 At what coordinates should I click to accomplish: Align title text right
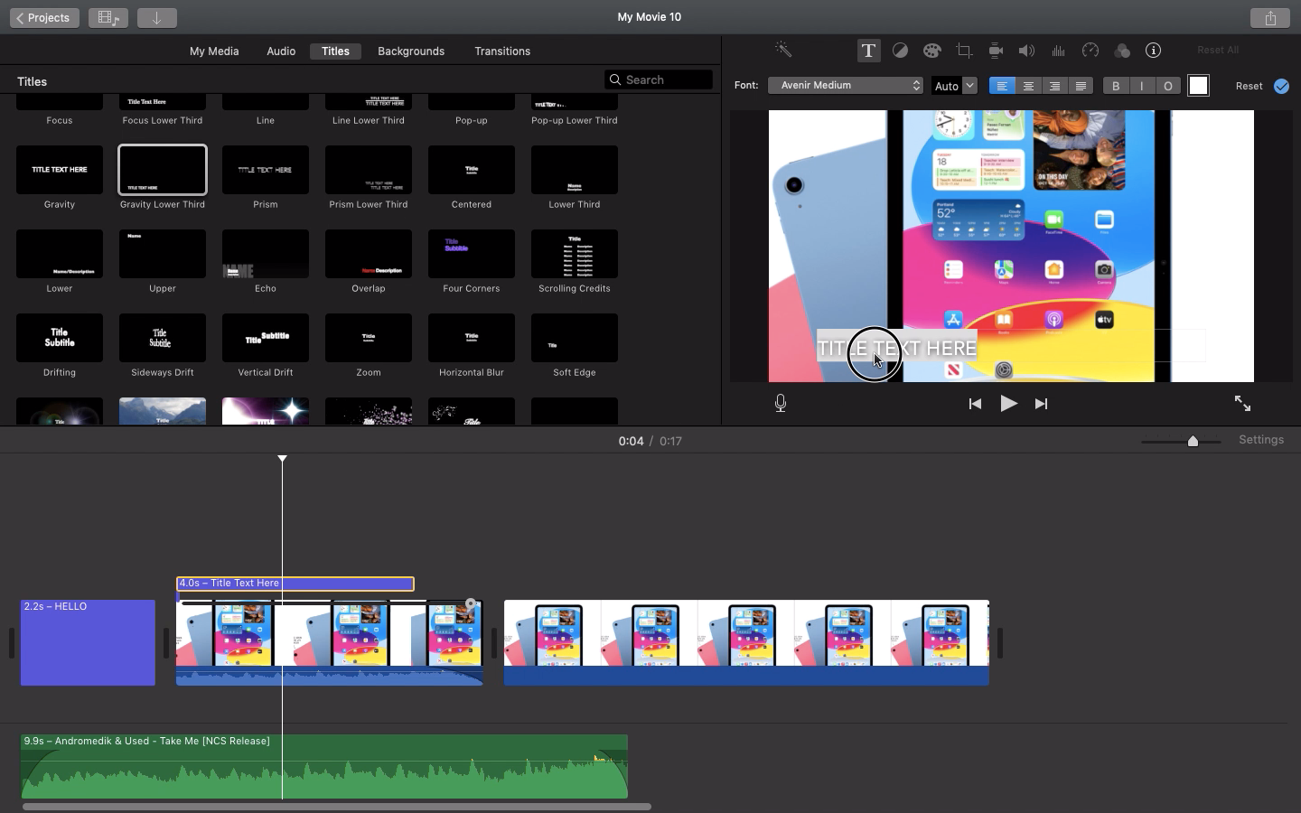(x=1054, y=86)
